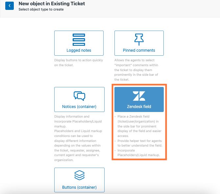This screenshot has width=220, height=194.
Task: Choose the Buttons (container) label
Action: pos(79,187)
